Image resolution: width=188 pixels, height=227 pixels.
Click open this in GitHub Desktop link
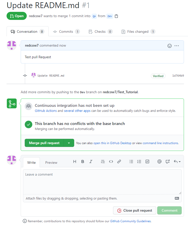click(112, 143)
